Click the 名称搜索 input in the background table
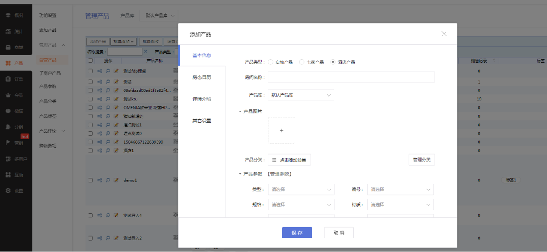547x252 pixels. click(x=125, y=52)
